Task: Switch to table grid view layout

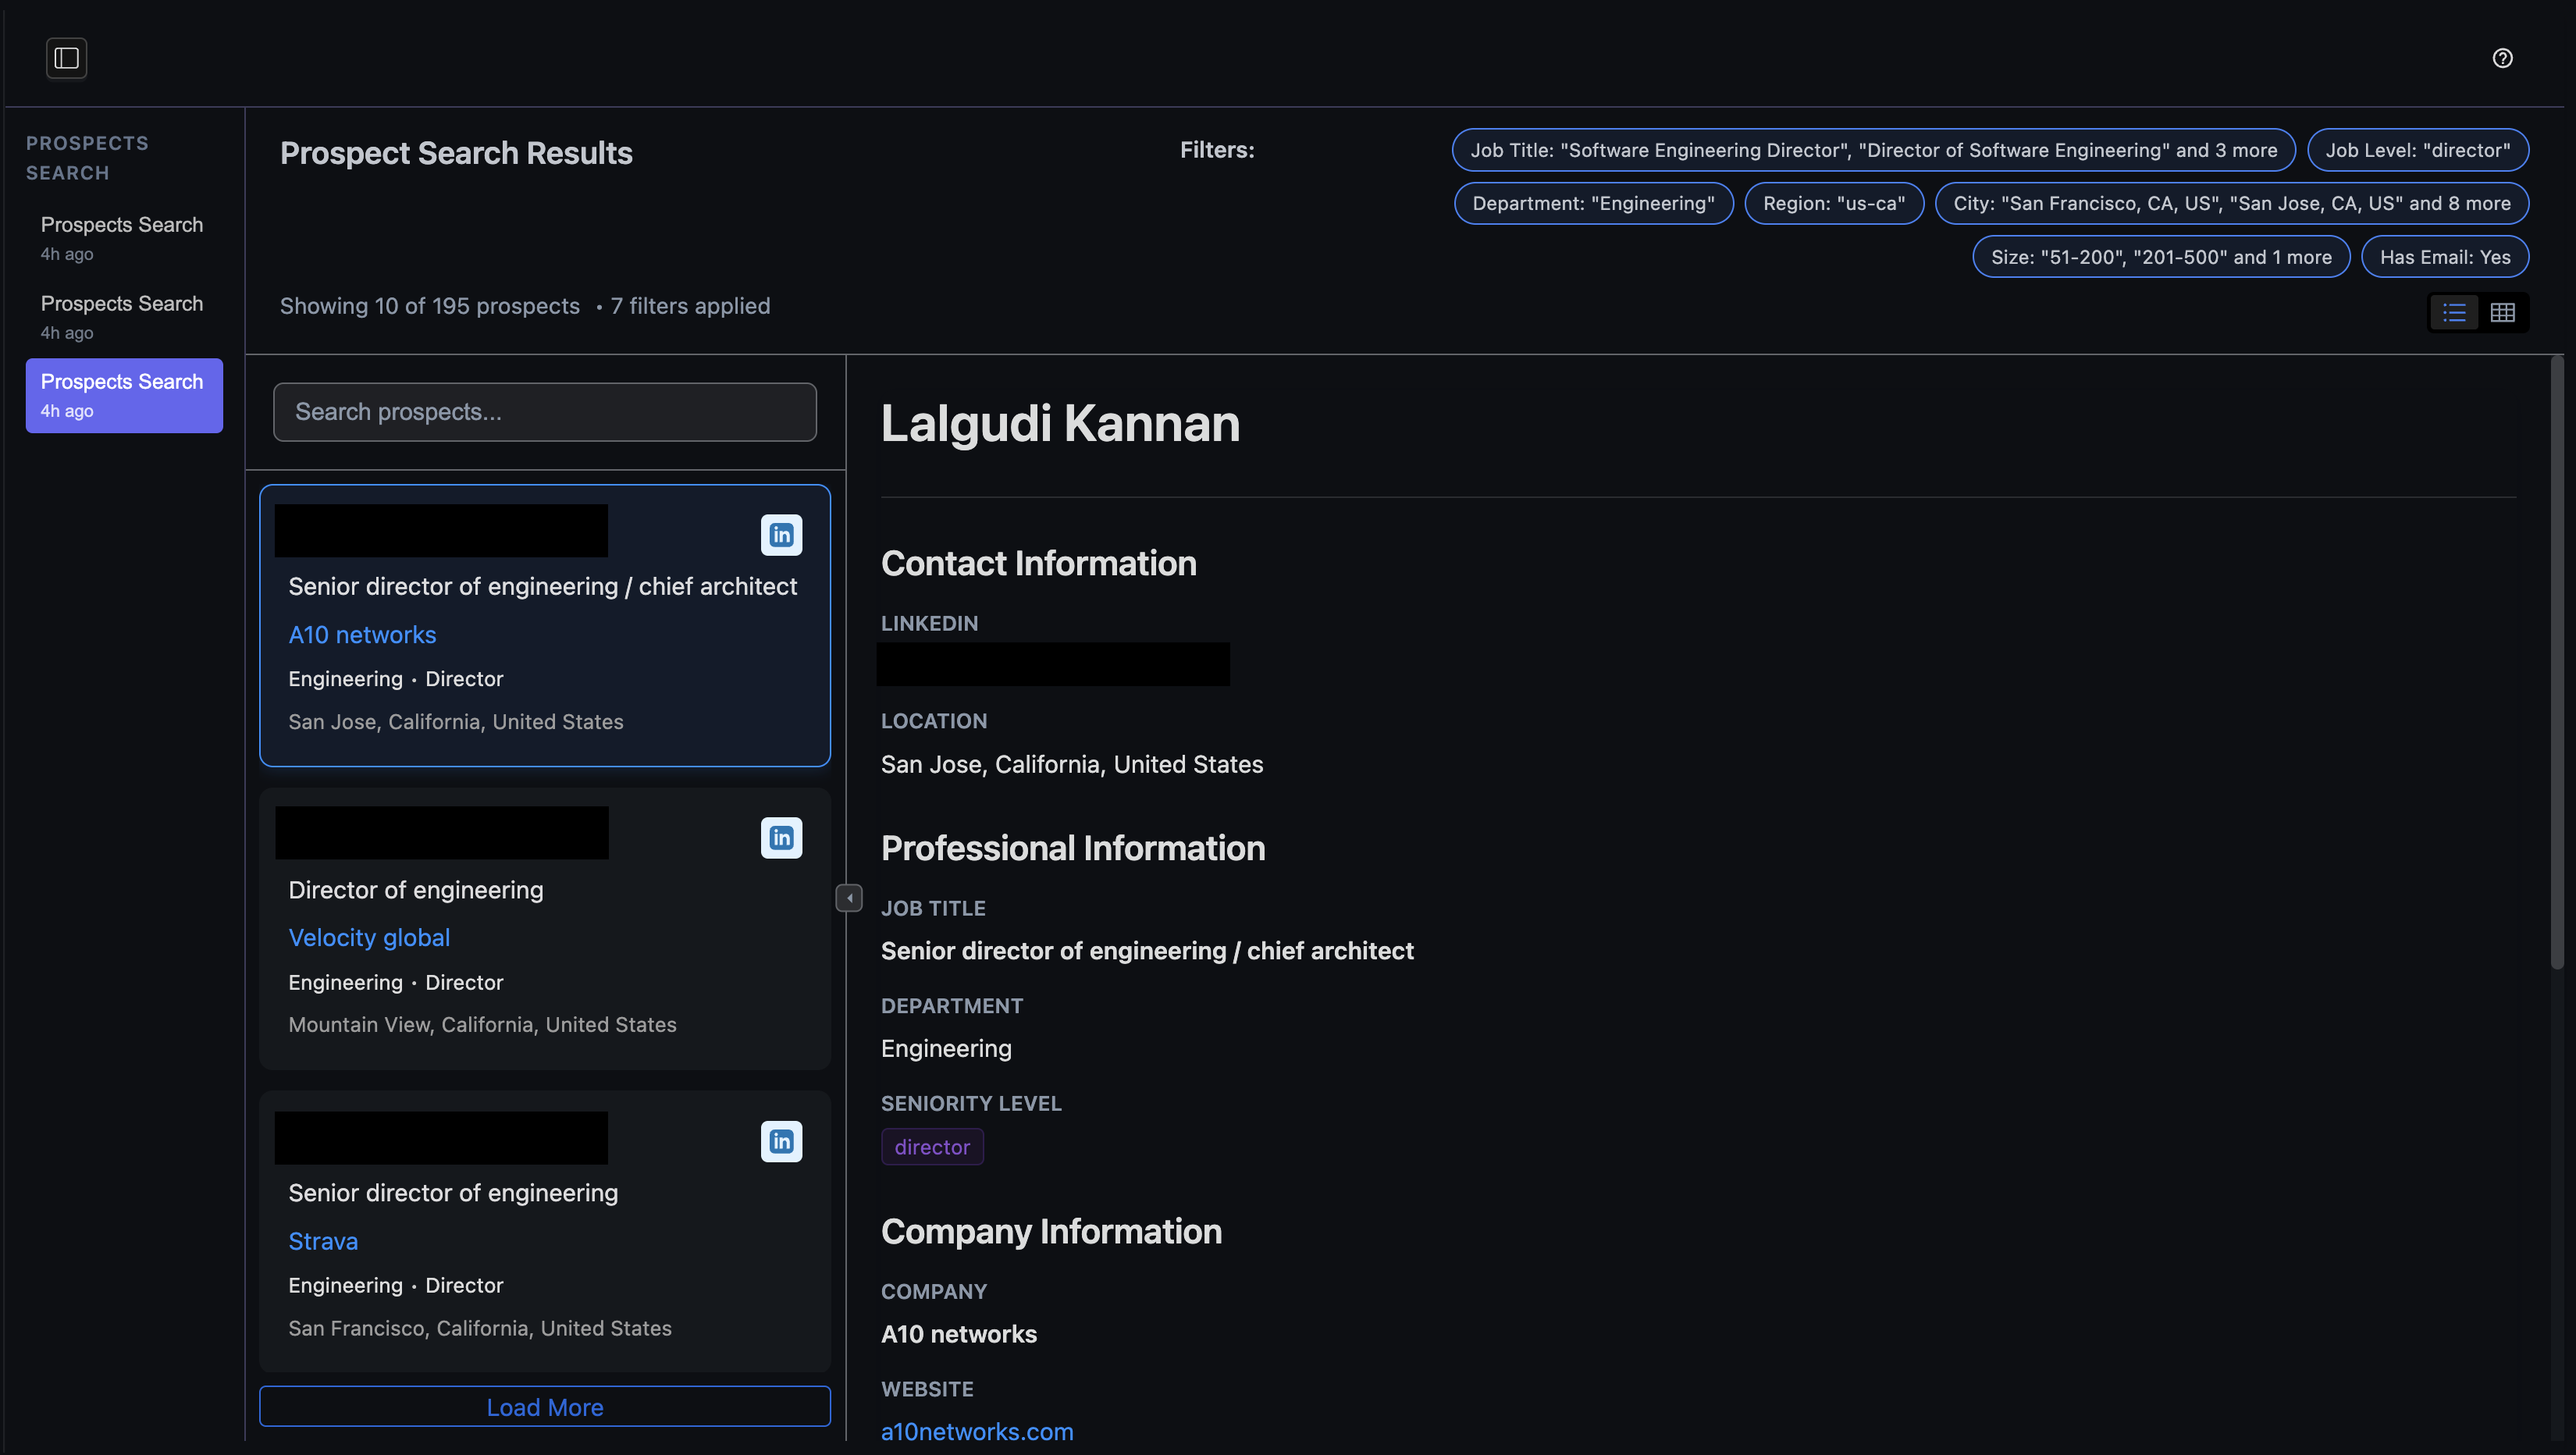Action: tap(2502, 313)
